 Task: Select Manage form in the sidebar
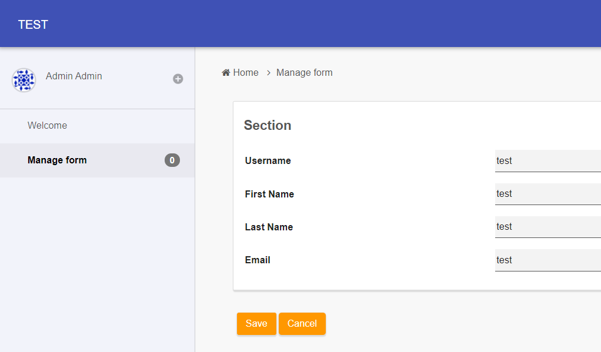click(x=57, y=160)
